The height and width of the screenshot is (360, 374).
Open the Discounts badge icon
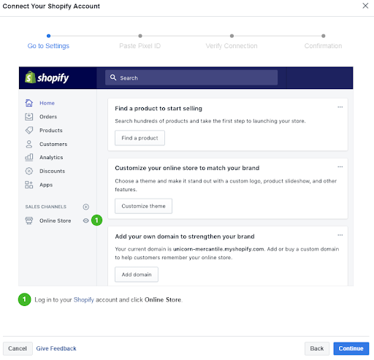tap(29, 171)
